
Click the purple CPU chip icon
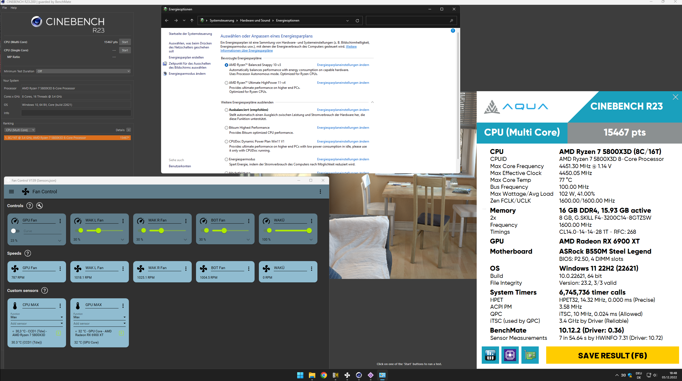coord(510,355)
